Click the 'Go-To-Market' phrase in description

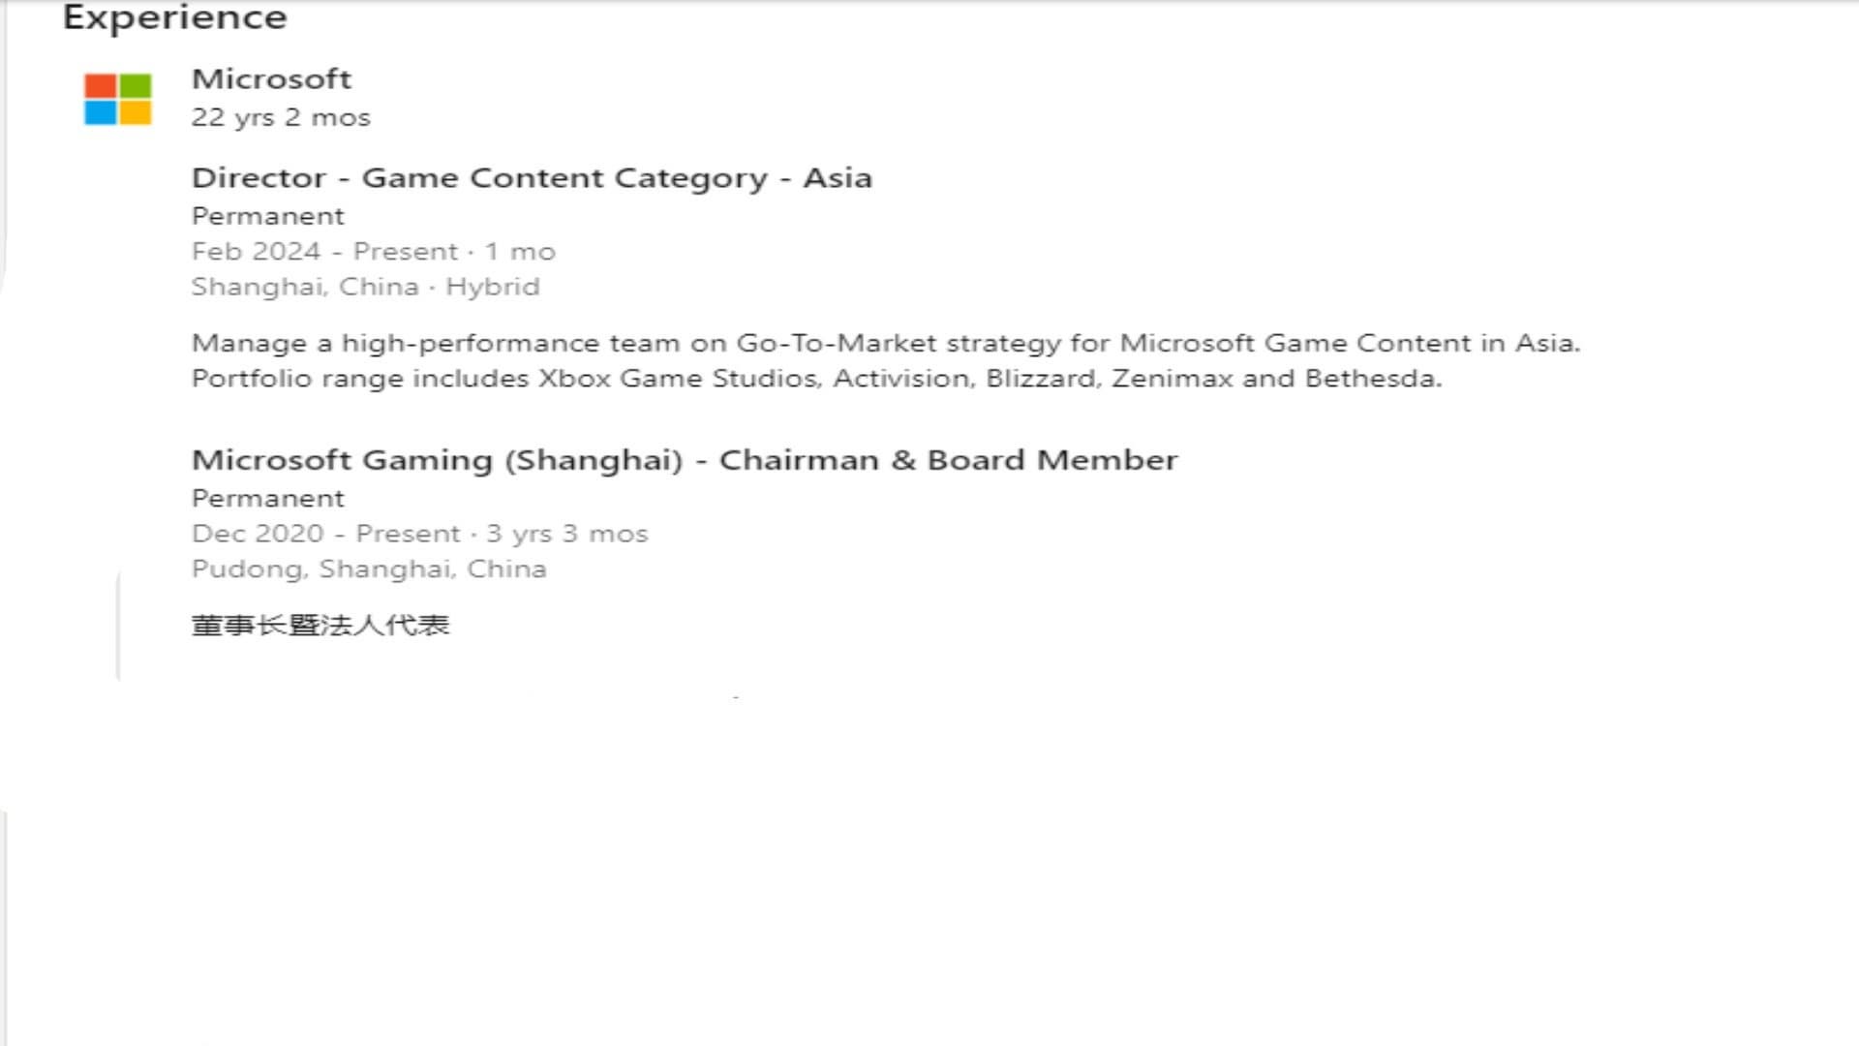click(x=837, y=343)
